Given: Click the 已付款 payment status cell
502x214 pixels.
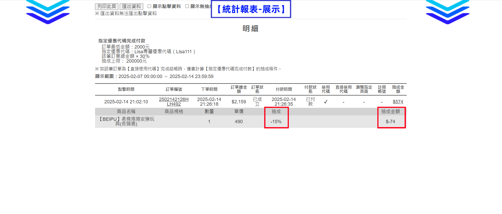Looking at the screenshot, I should 311,102.
